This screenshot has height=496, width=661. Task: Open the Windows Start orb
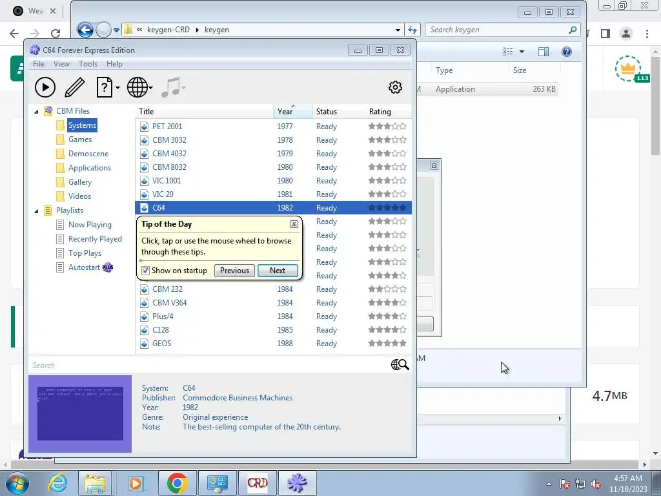point(17,483)
